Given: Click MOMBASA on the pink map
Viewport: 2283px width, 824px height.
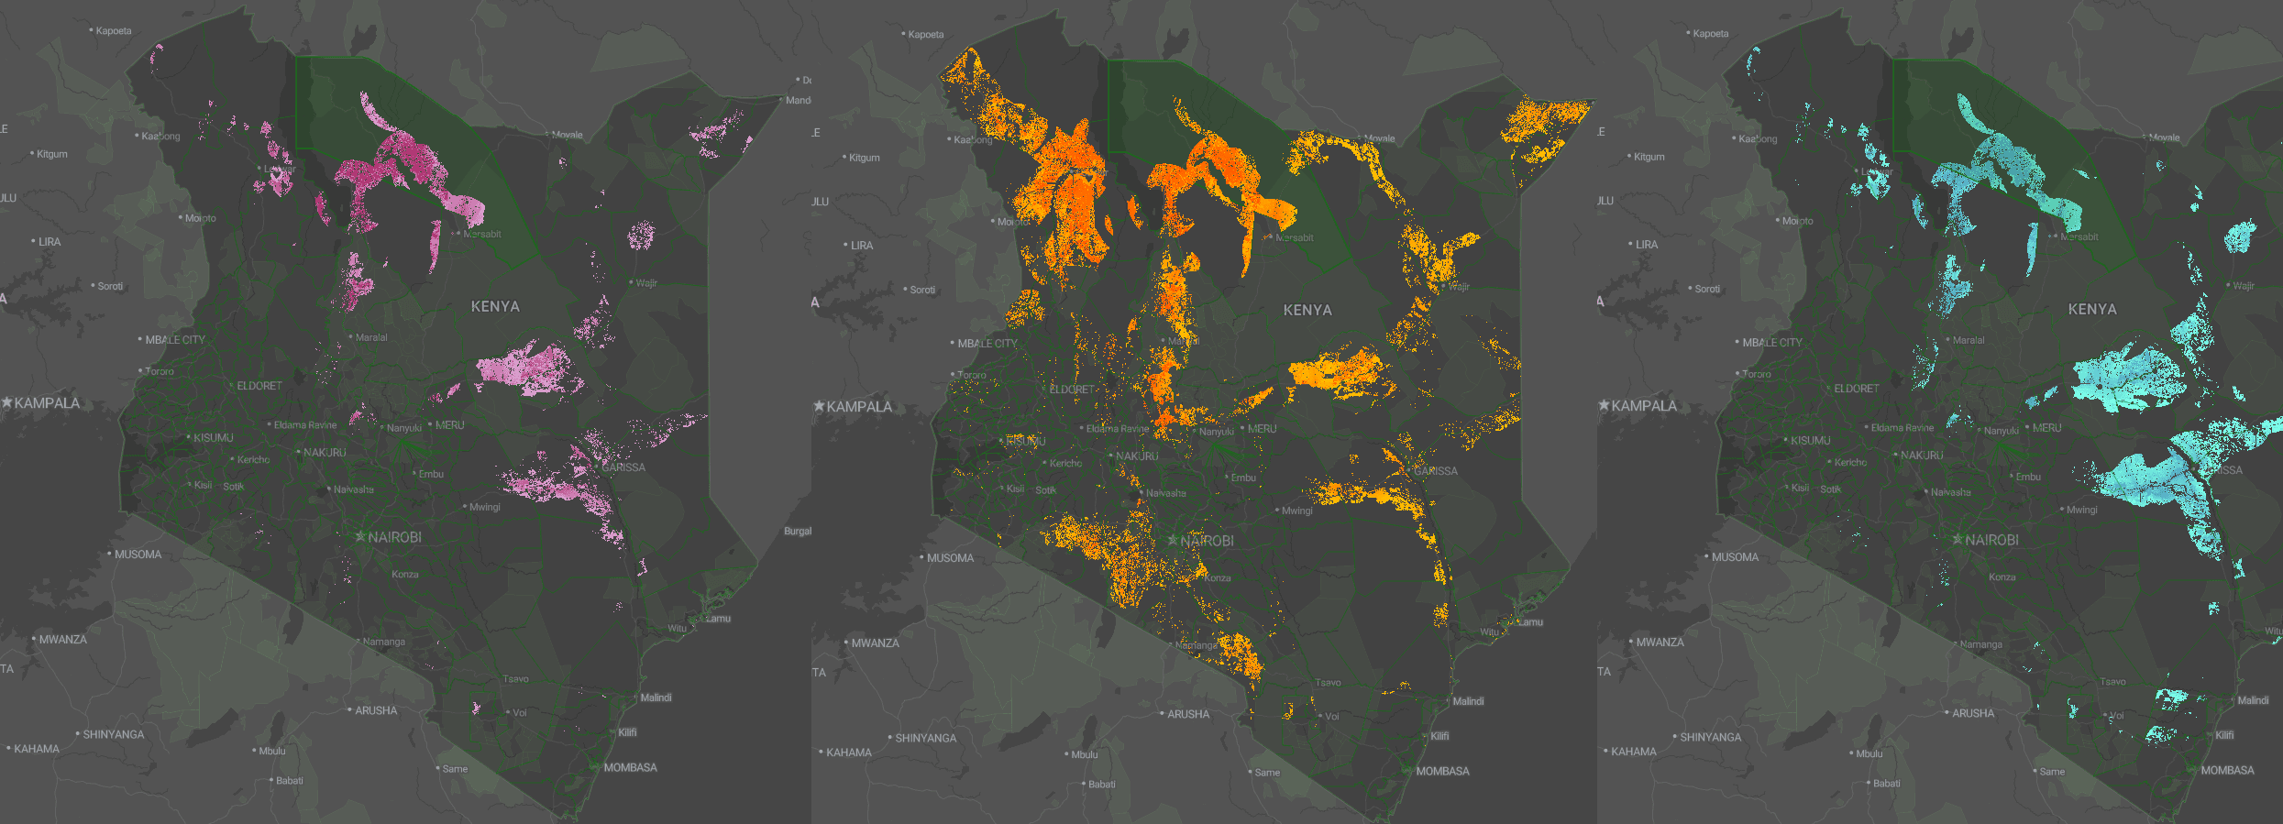Looking at the screenshot, I should click(631, 767).
